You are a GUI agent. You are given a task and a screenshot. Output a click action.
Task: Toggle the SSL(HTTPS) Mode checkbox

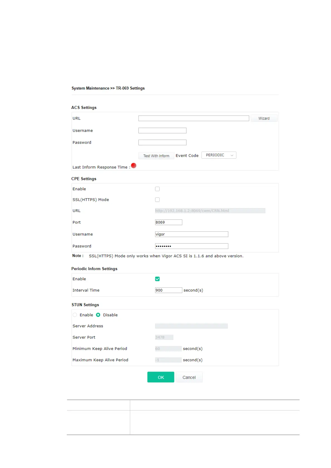(157, 200)
